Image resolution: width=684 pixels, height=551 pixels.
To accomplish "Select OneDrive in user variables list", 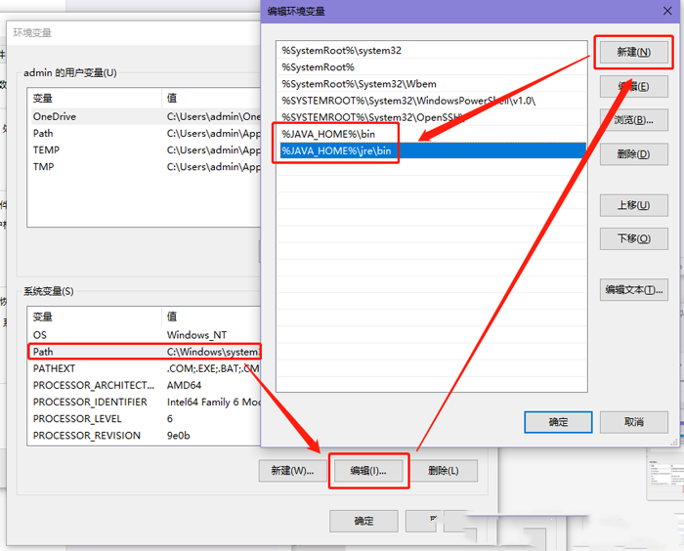I will point(55,116).
